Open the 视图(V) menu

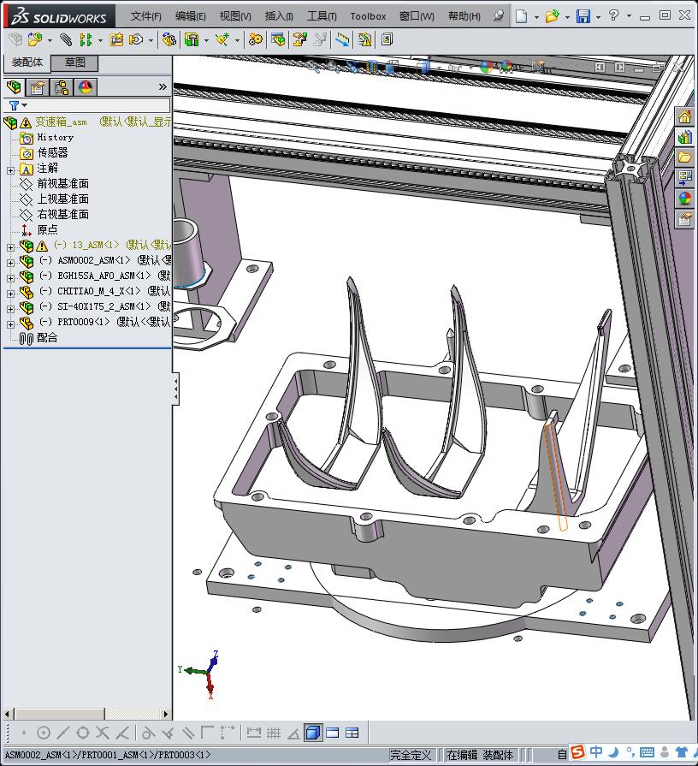[235, 16]
